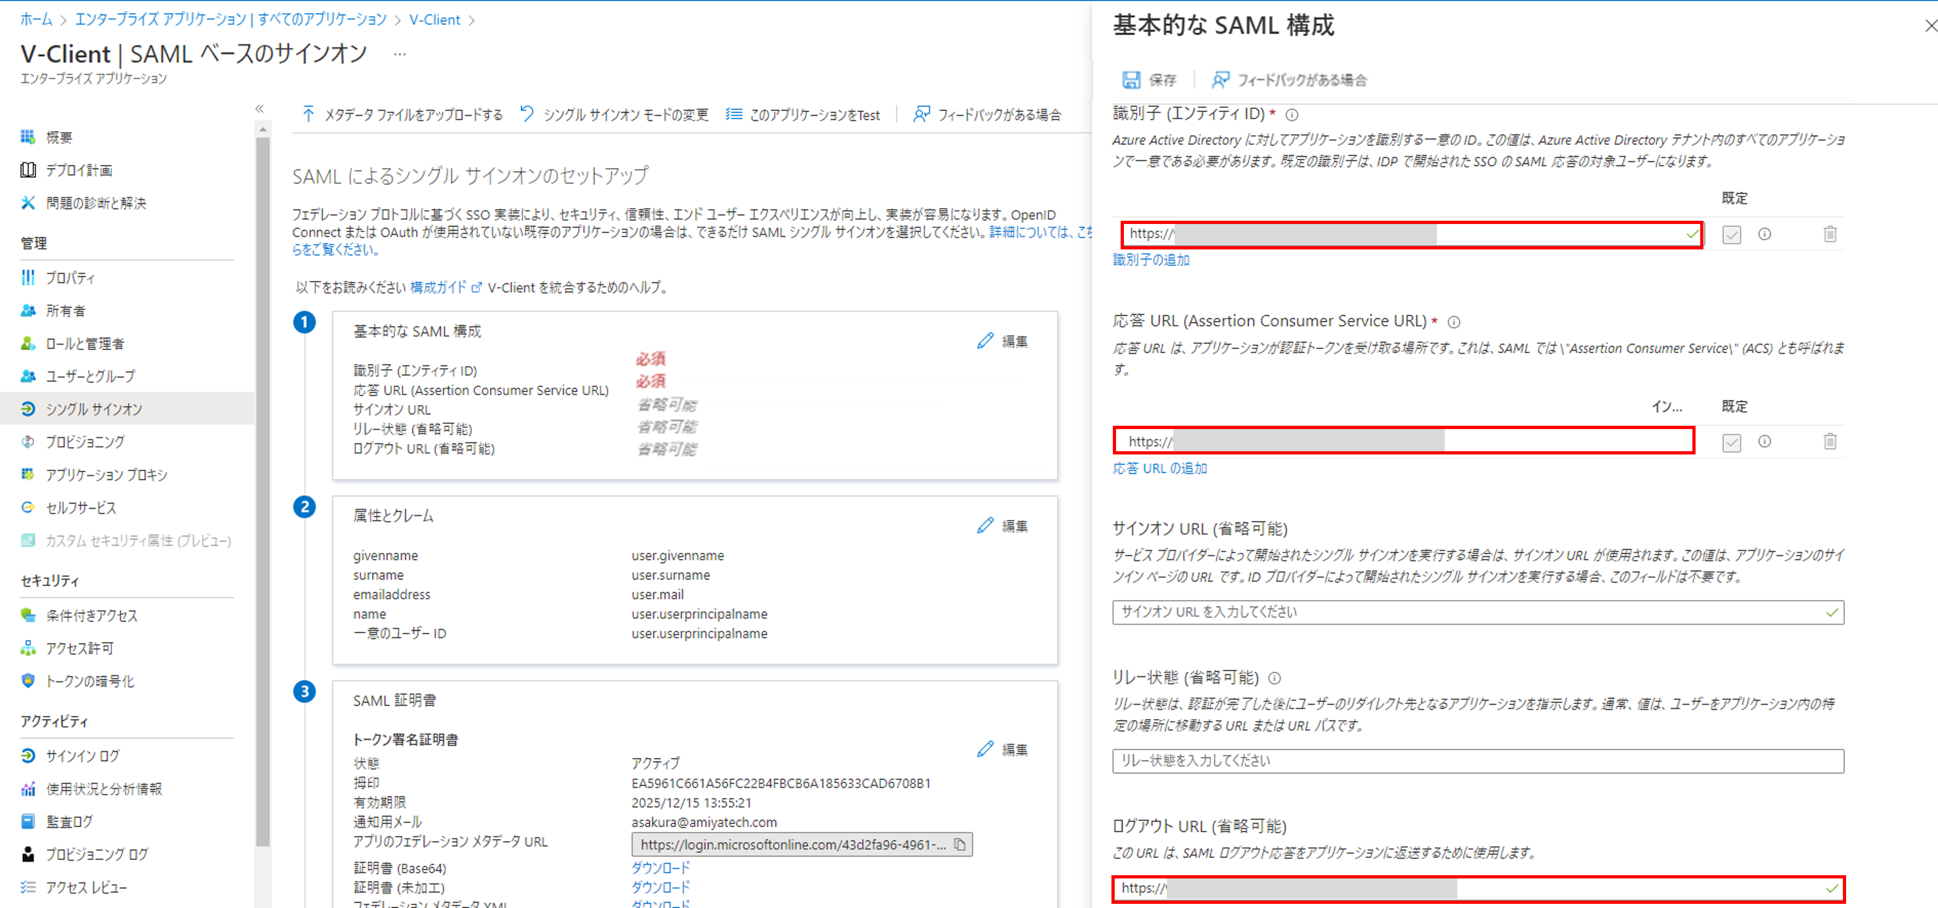1938x908 pixels.
Task: Click the サインオン URL input field
Action: point(1478,612)
